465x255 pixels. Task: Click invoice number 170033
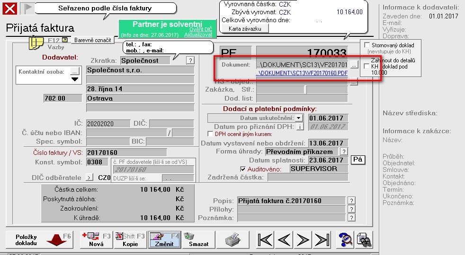point(302,52)
